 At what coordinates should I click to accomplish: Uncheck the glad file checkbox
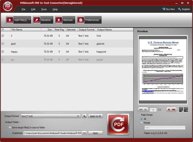[x=3, y=44]
